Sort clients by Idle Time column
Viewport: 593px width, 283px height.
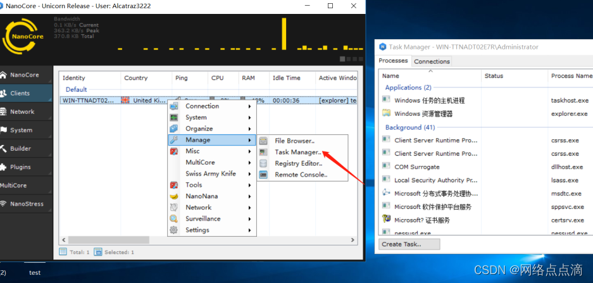[292, 78]
